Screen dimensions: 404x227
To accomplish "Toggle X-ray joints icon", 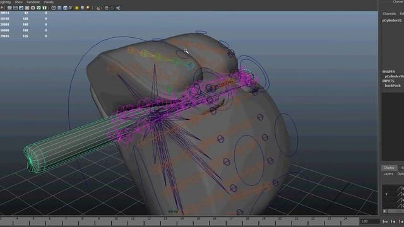I will click(x=118, y=8).
